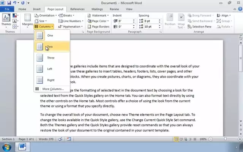Click the Spacing Before 0 pt field

point(151,21)
